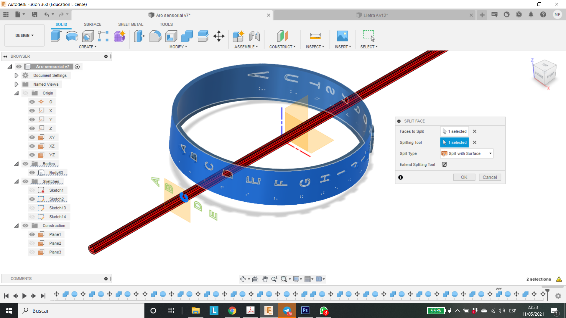Image resolution: width=566 pixels, height=318 pixels.
Task: Open the INSPECT menu
Action: tap(315, 47)
